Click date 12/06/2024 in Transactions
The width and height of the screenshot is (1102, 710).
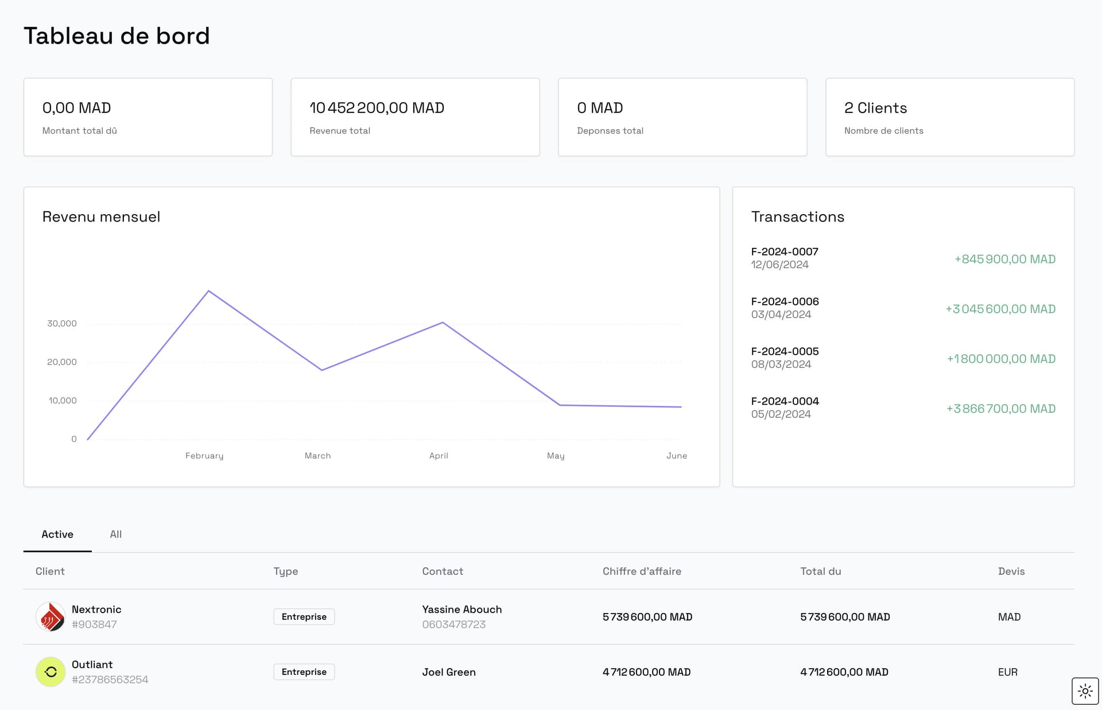(x=780, y=265)
